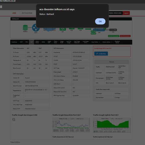Click the CPU usage green badge near ONT

(x=93, y=31)
